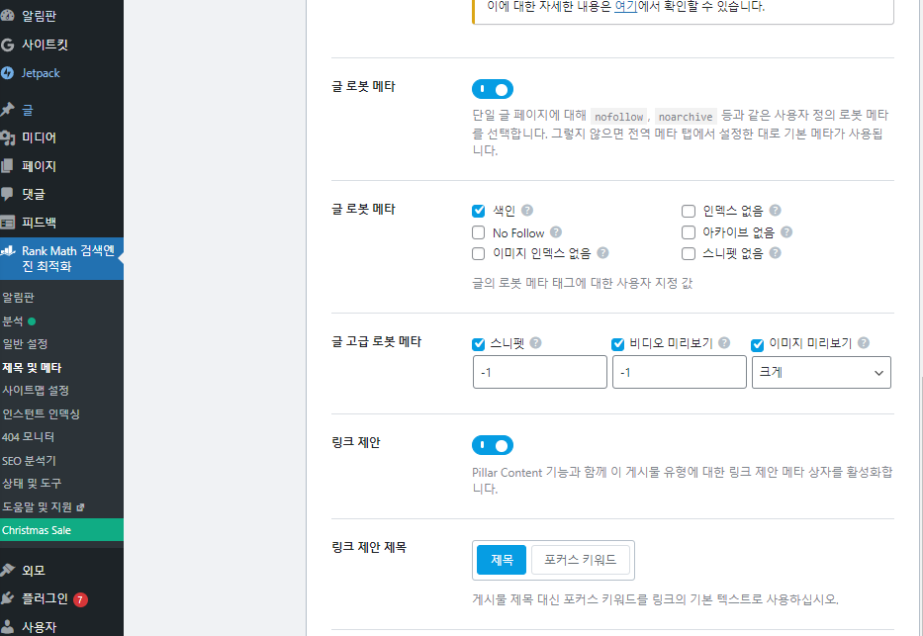Disable the 글 로봇 메타 toggle
923x636 pixels.
pos(492,89)
